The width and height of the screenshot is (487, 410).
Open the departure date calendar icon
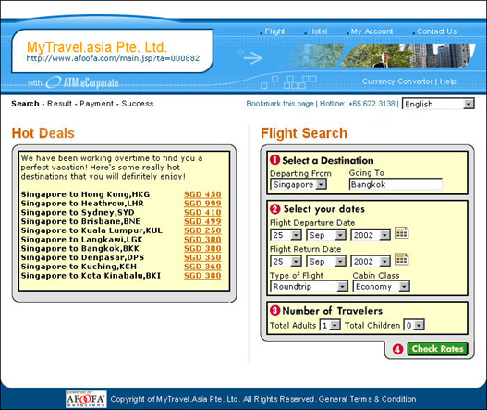click(x=402, y=233)
